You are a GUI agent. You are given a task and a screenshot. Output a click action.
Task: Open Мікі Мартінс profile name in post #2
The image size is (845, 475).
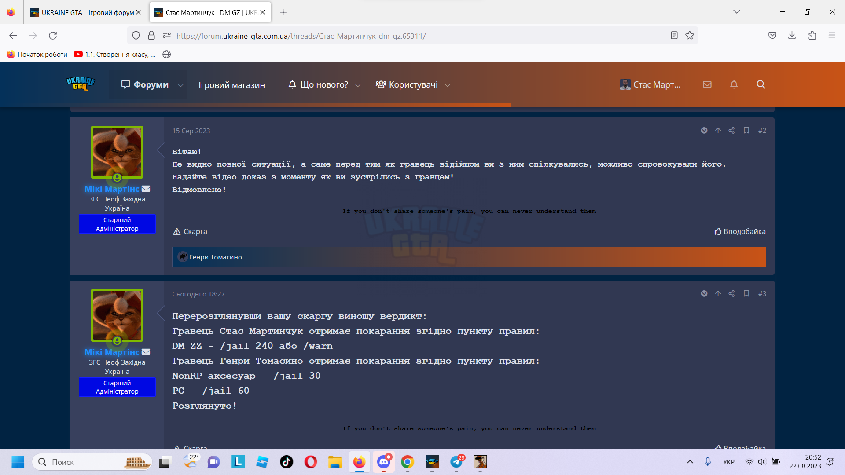[112, 189]
